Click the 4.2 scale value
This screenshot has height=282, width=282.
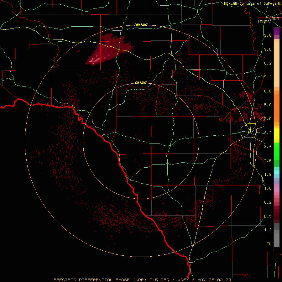(268, 133)
